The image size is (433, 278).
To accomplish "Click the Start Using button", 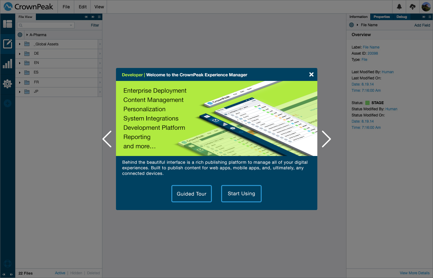I will [241, 194].
